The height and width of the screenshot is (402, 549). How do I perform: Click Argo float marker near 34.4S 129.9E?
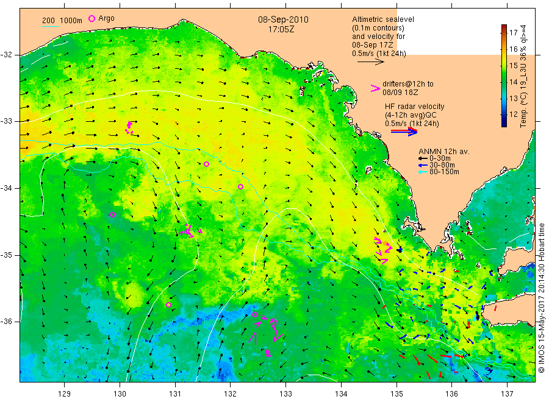point(112,214)
